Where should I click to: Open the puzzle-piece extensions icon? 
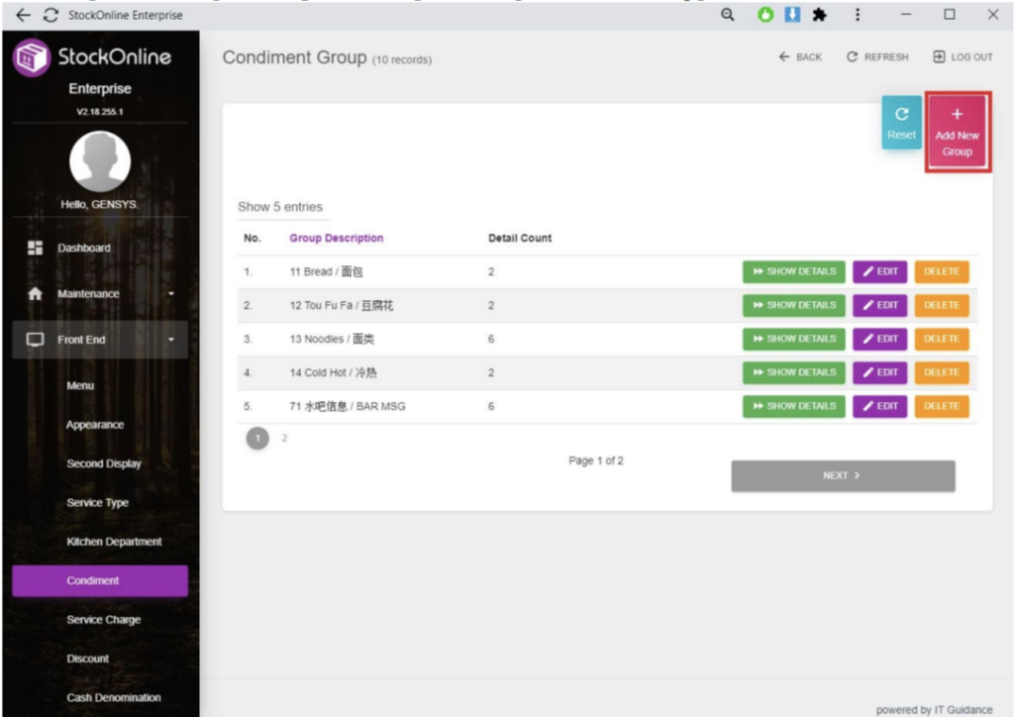point(819,15)
